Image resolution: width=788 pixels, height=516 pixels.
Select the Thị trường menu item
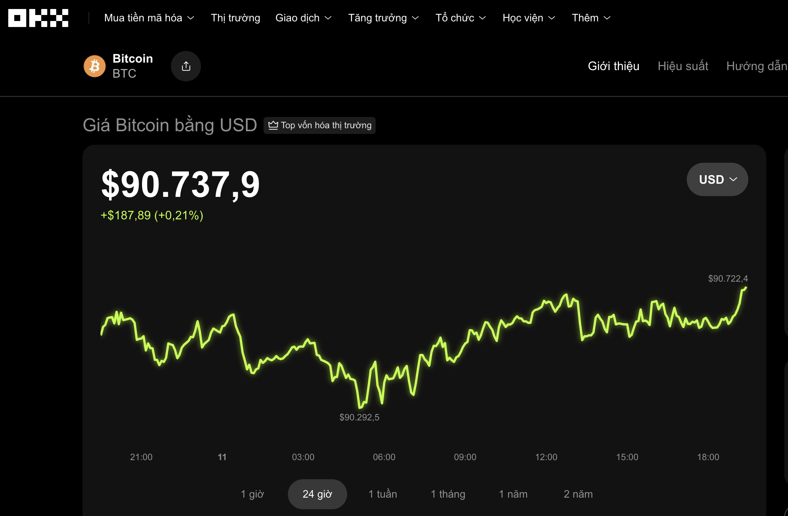click(x=235, y=18)
